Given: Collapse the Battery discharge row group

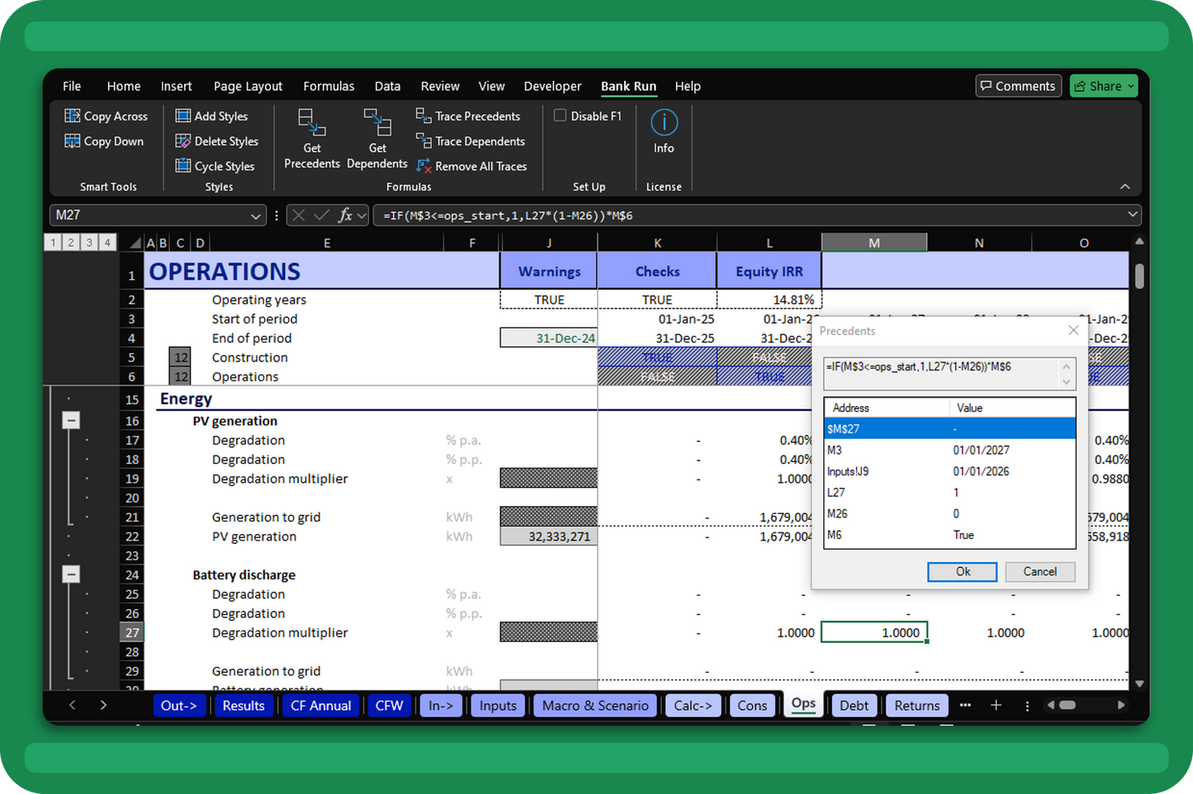Looking at the screenshot, I should pos(71,574).
